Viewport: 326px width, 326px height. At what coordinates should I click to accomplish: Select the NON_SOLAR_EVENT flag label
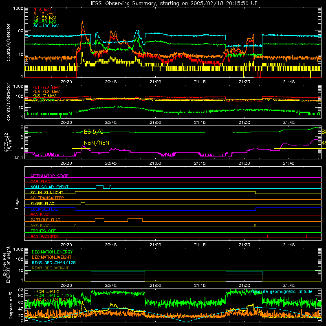49,187
